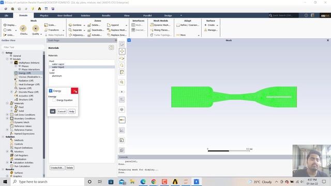Click the Create/Edit button
Viewport: 331px width, 186px height.
pos(57,168)
